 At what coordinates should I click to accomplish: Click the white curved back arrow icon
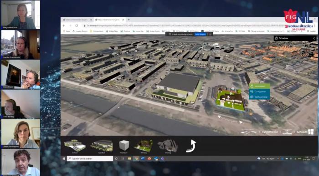191,146
